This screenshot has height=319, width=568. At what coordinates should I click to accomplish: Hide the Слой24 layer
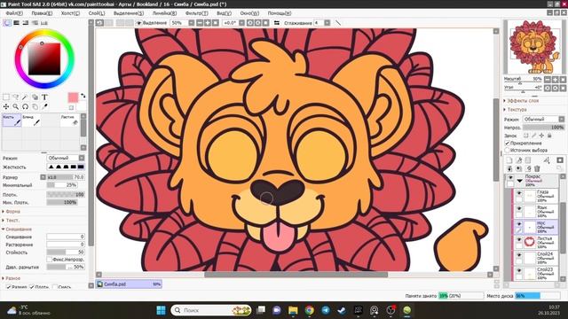(x=519, y=255)
